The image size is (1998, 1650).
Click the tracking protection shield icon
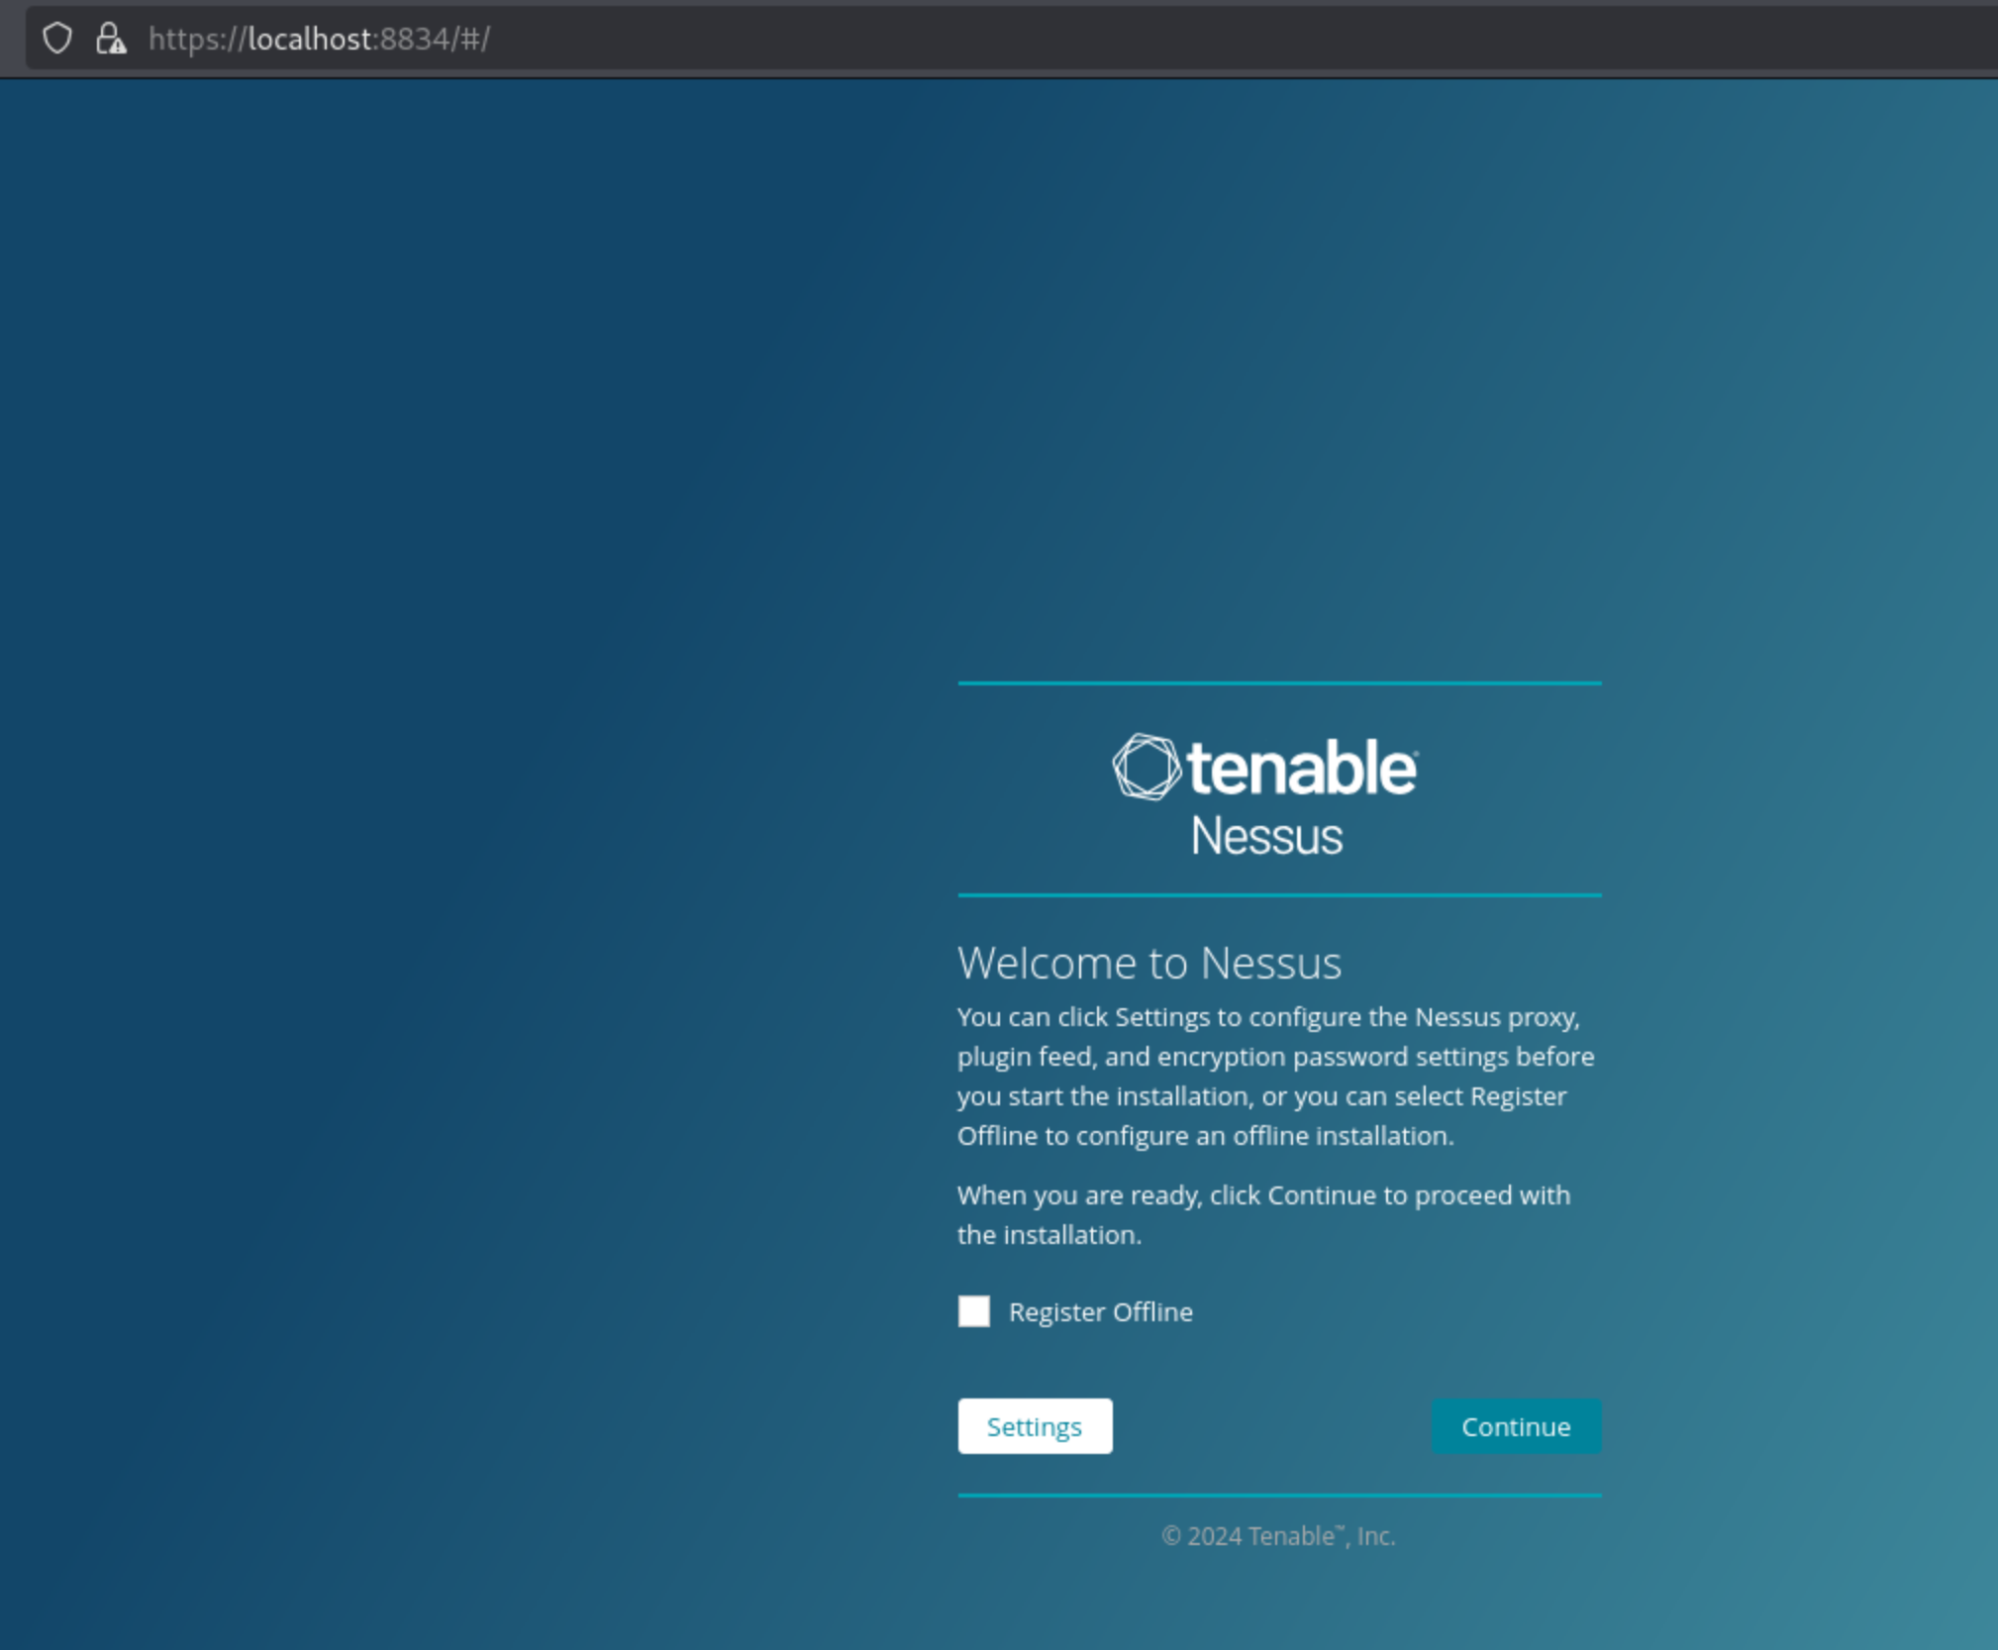[x=57, y=39]
